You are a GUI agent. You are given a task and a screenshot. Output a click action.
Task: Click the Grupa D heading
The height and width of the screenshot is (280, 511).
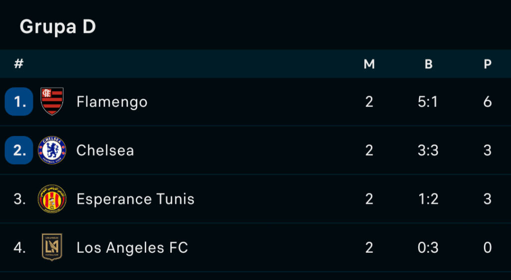click(58, 26)
